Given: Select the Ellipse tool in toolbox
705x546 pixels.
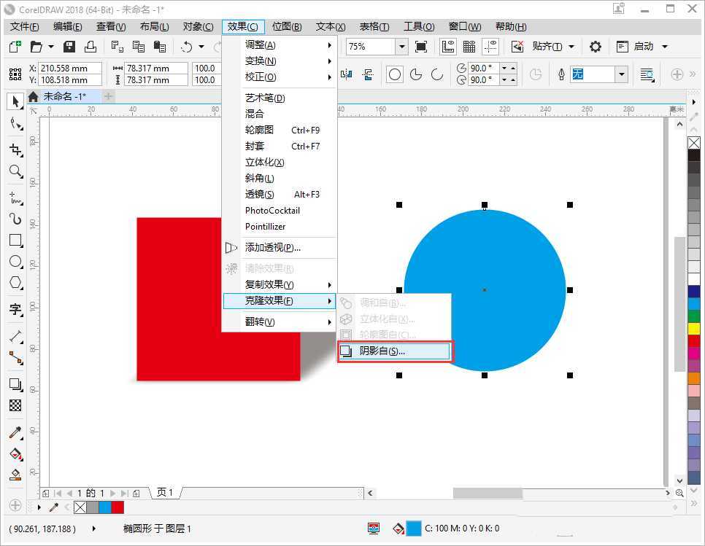Looking at the screenshot, I should pyautogui.click(x=15, y=261).
